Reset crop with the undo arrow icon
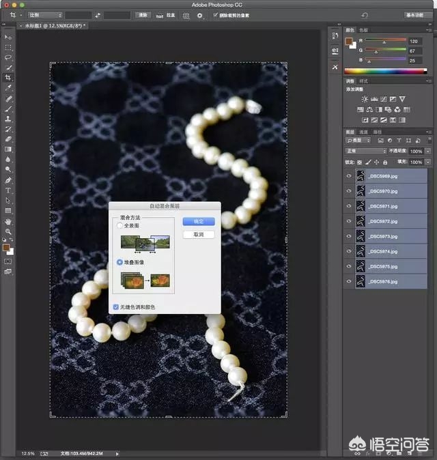Image resolution: width=437 pixels, height=460 pixels. click(365, 15)
